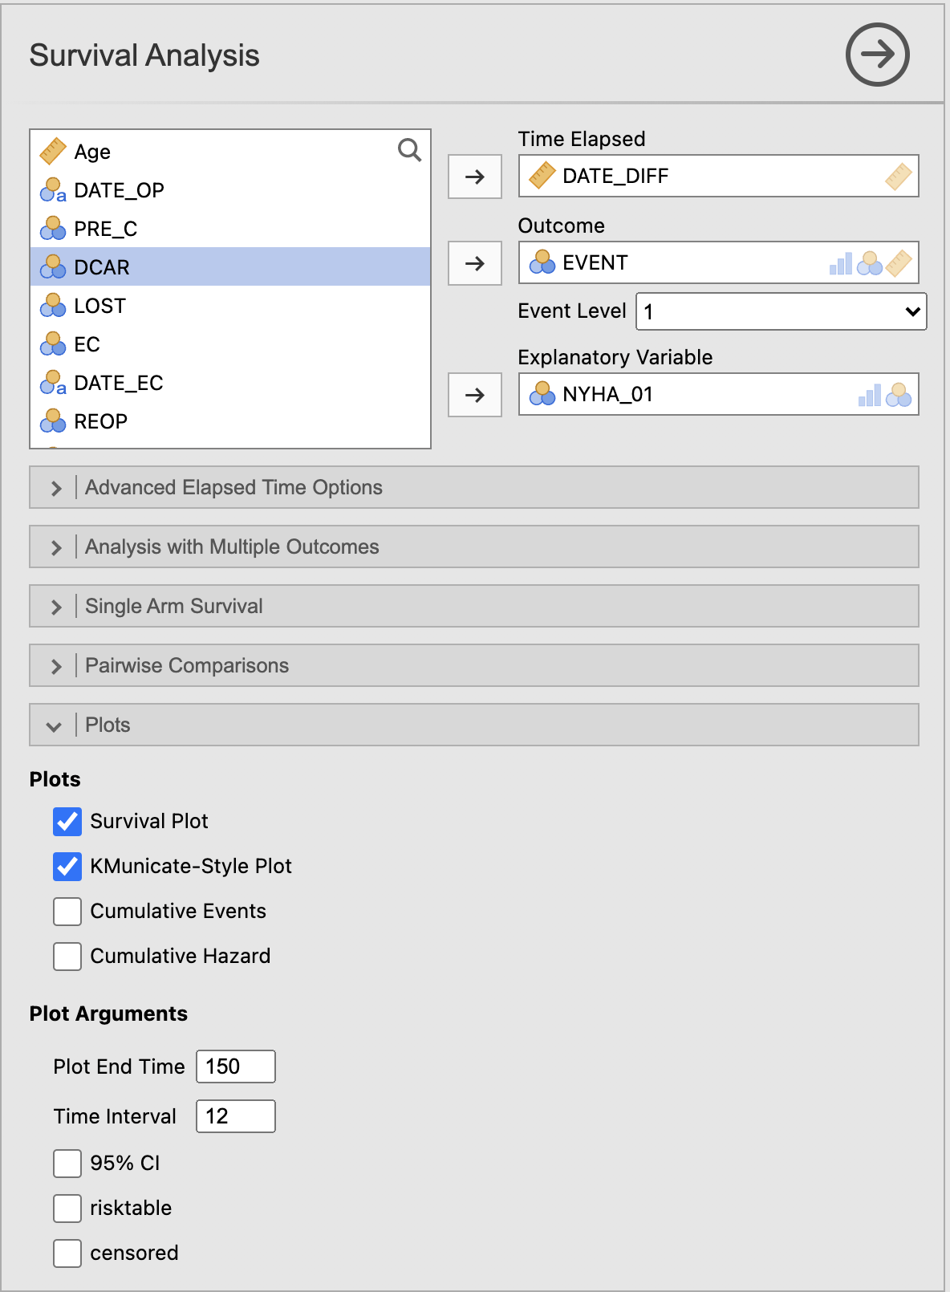The image size is (950, 1292).
Task: Click the Plot End Time field
Action: point(236,1067)
